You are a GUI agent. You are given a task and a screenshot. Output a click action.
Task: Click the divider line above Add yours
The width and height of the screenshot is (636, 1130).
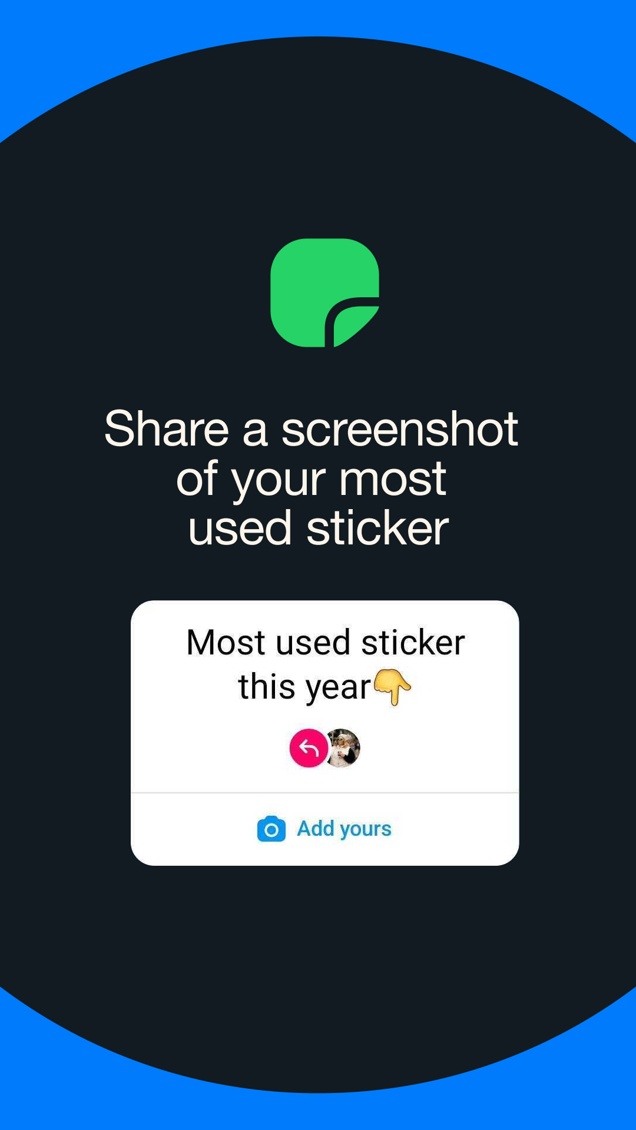point(324,793)
